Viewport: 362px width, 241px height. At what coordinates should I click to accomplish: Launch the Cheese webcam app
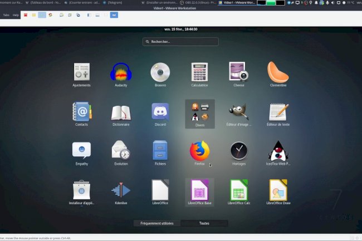tap(239, 75)
